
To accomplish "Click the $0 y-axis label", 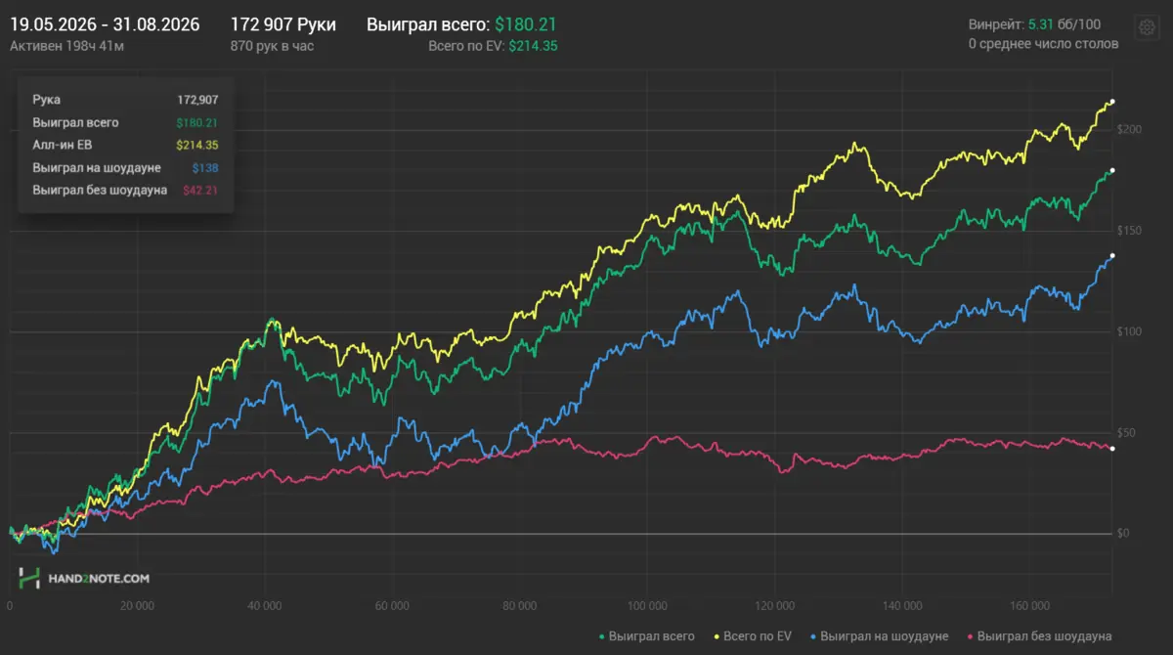I will [1124, 534].
